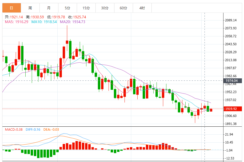Click the DIFF:0.16 label
This screenshot has width=244, height=162.
click(x=33, y=130)
